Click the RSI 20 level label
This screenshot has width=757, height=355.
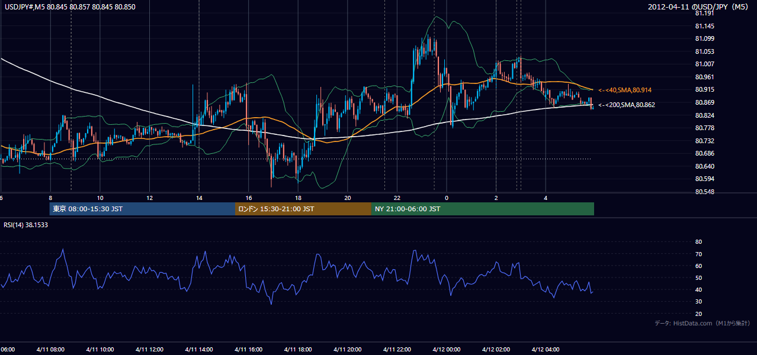[698, 314]
